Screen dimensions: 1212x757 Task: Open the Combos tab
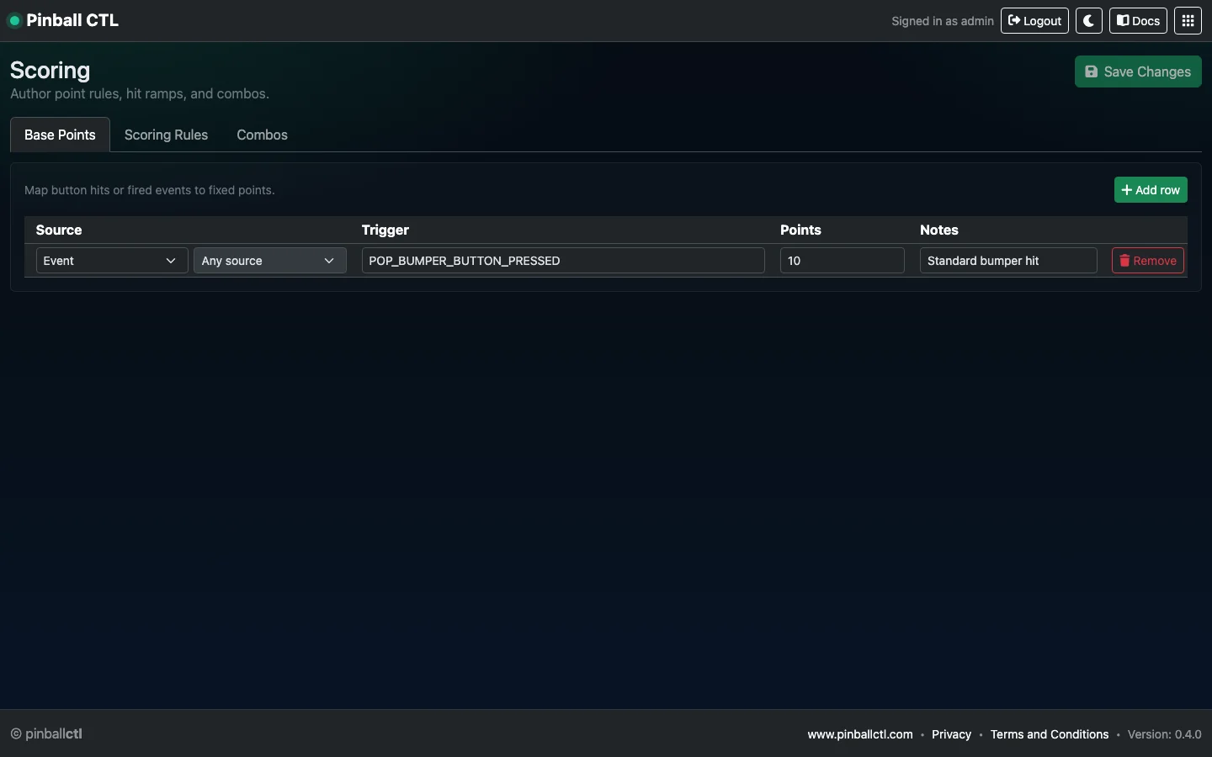pos(262,135)
